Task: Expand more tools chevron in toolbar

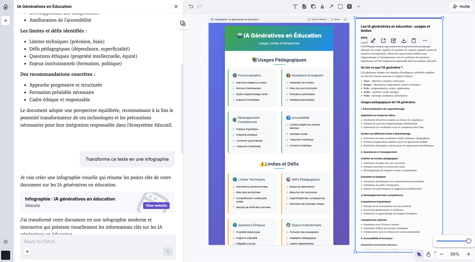Action: pos(358,6)
